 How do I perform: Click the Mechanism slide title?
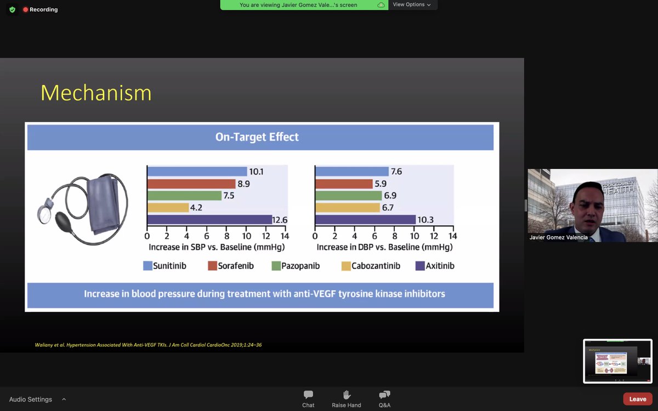(96, 93)
